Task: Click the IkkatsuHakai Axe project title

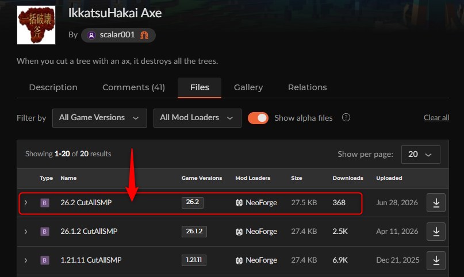Action: pyautogui.click(x=115, y=13)
